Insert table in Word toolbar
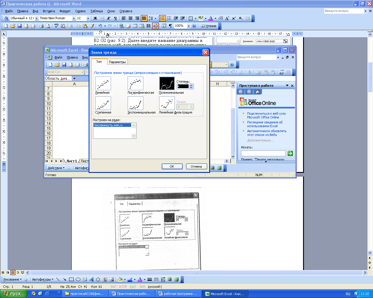Screen dimensions: 373x298 [x=135, y=26]
